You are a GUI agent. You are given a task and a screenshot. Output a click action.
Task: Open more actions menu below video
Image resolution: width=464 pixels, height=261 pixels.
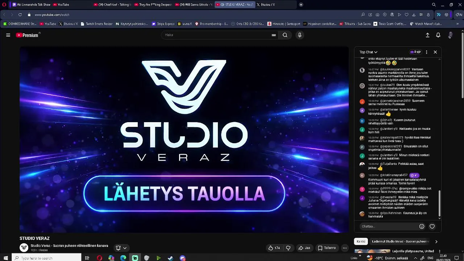coord(345,248)
